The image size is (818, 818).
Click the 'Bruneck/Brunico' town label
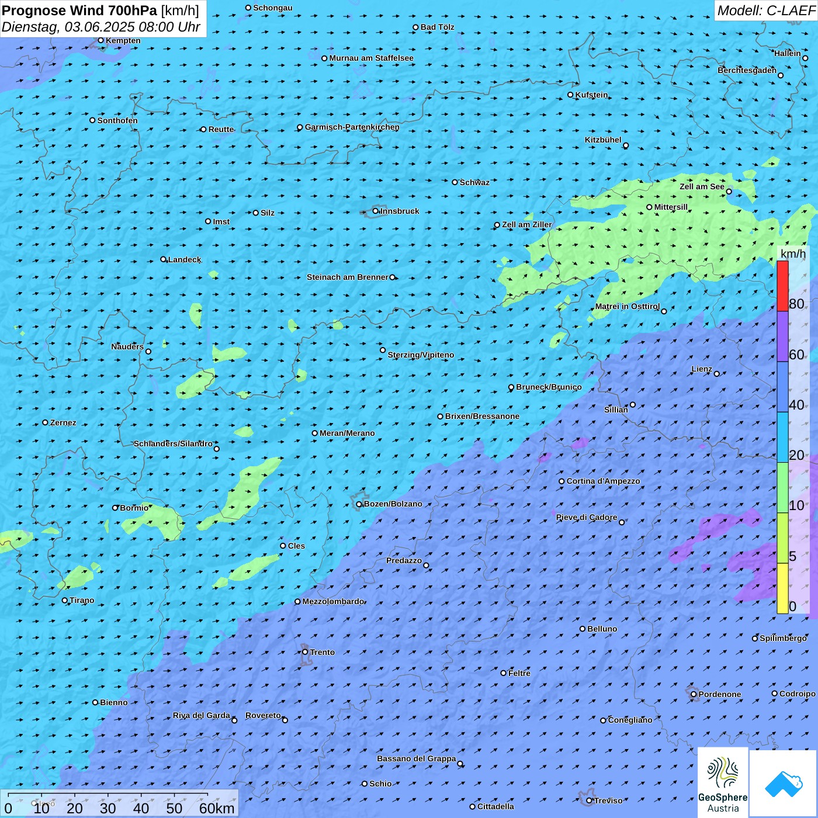[x=549, y=387]
